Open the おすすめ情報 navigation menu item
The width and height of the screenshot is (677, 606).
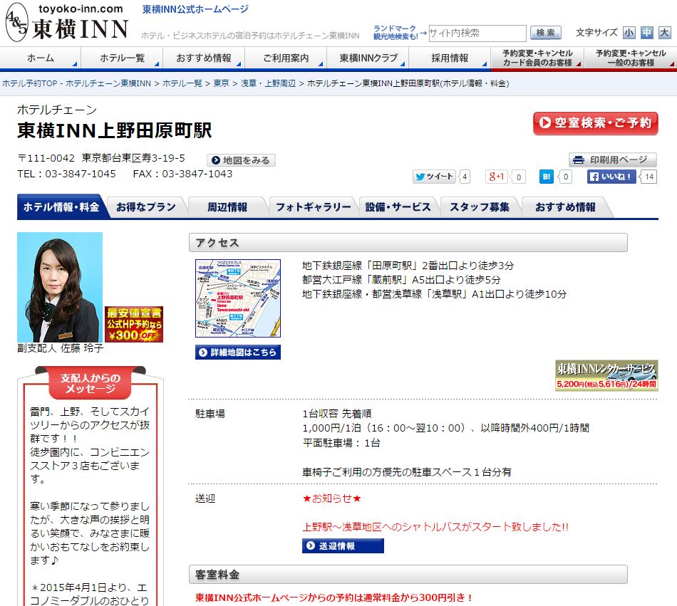[x=204, y=58]
